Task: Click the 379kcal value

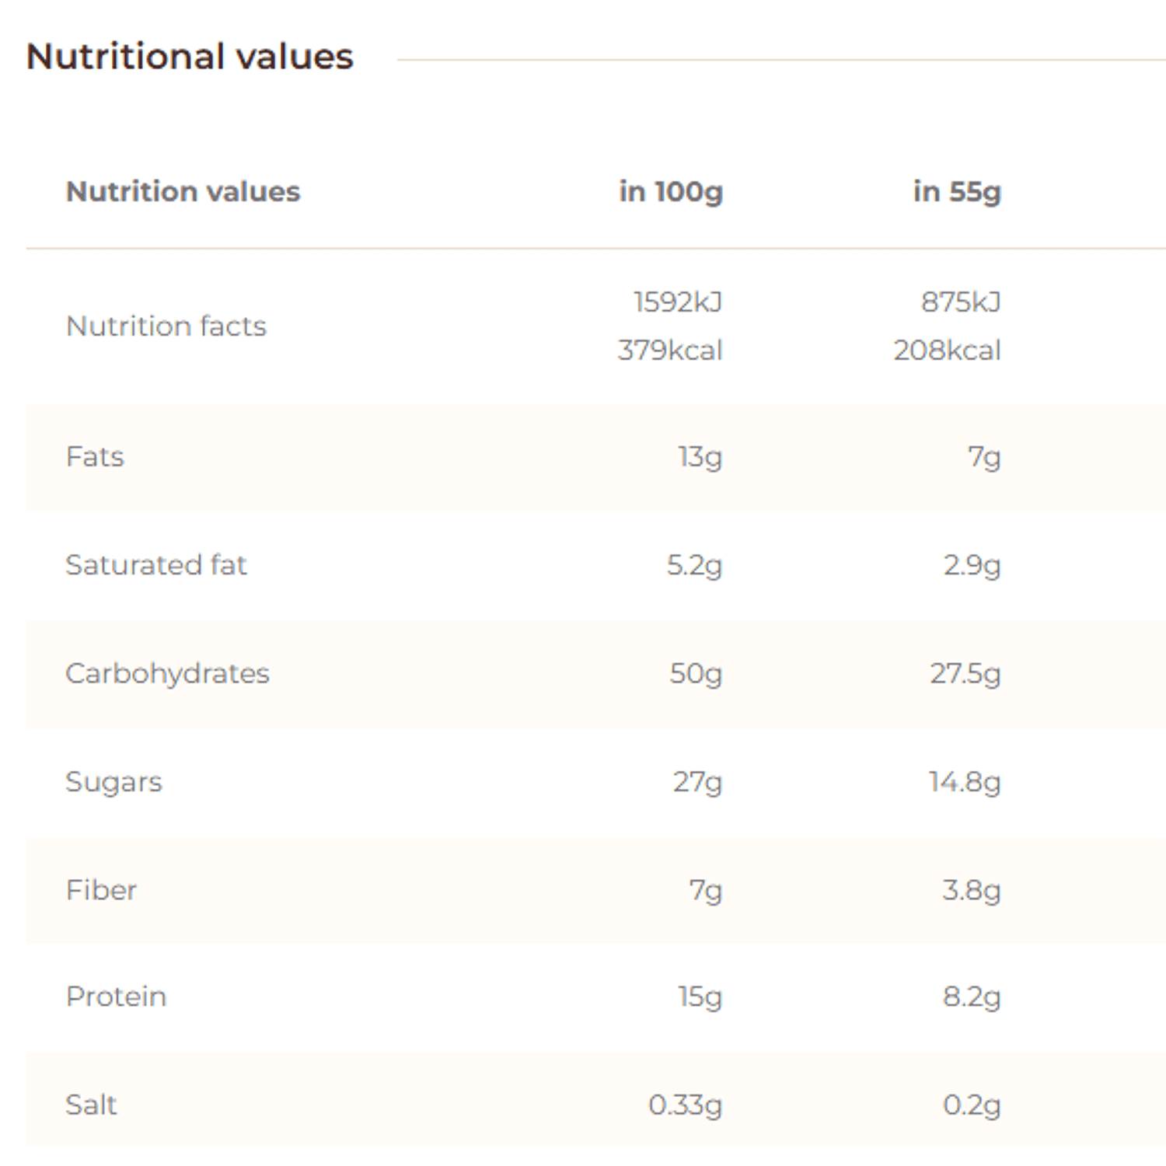Action: click(x=670, y=351)
